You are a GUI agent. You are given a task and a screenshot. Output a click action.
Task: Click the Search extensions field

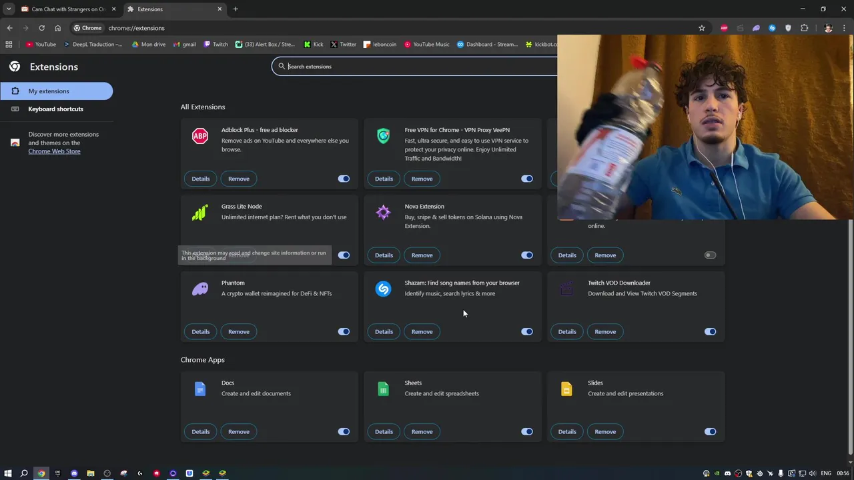(x=414, y=66)
